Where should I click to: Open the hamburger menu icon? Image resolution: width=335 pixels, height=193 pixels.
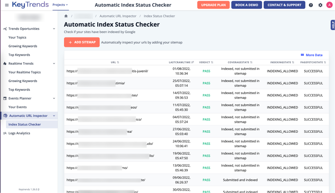coord(7,5)
